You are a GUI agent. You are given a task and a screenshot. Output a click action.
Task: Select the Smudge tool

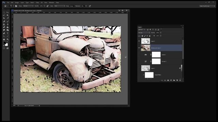pyautogui.click(x=4, y=30)
